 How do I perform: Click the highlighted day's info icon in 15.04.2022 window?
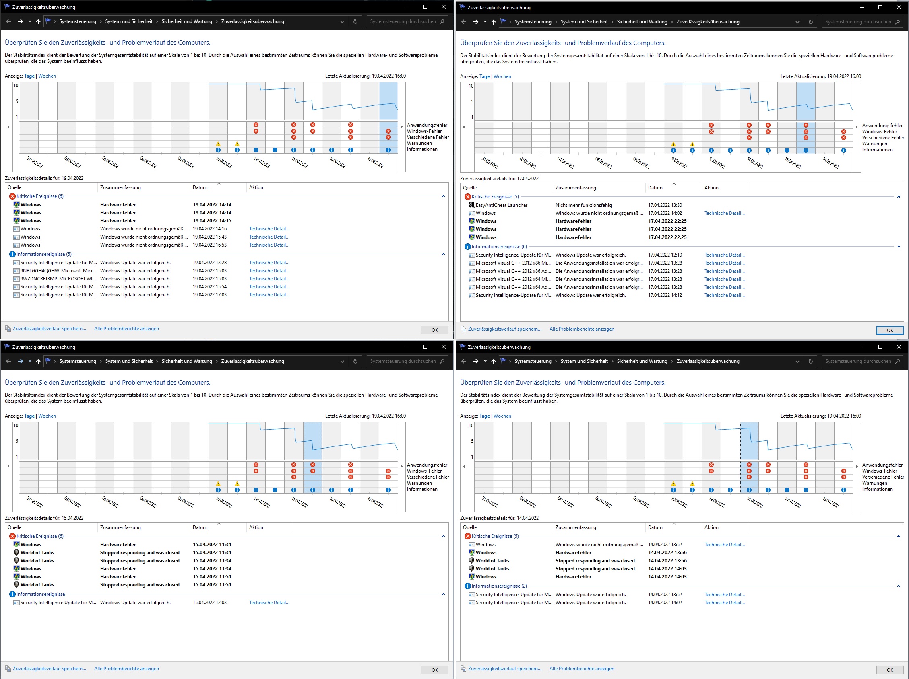313,490
